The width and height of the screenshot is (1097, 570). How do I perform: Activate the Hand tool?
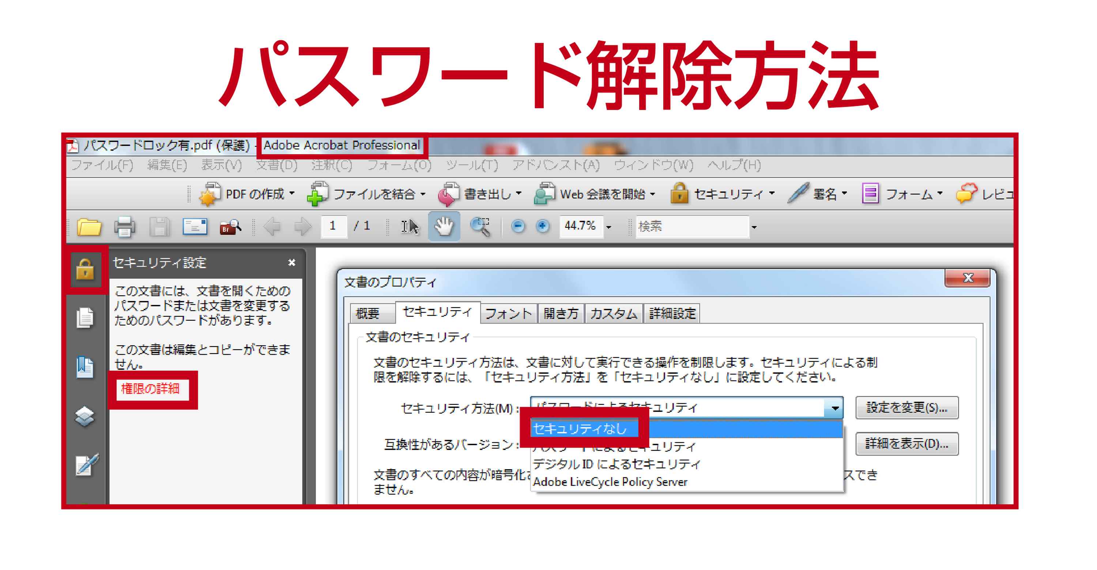coord(444,226)
